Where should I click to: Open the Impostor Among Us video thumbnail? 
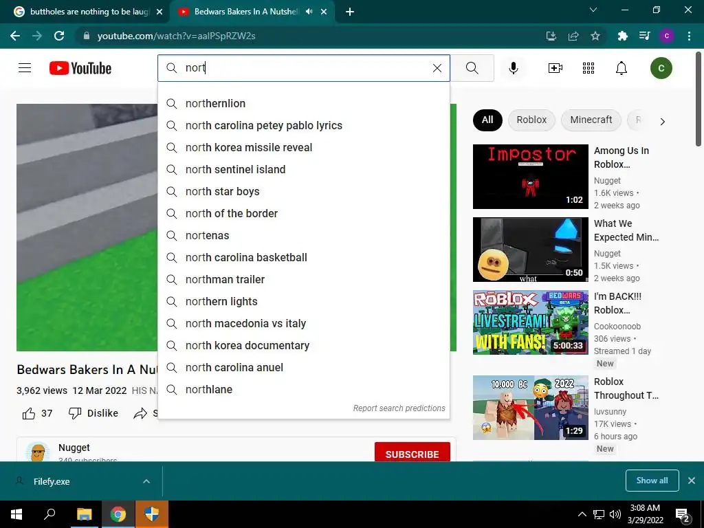pyautogui.click(x=530, y=177)
